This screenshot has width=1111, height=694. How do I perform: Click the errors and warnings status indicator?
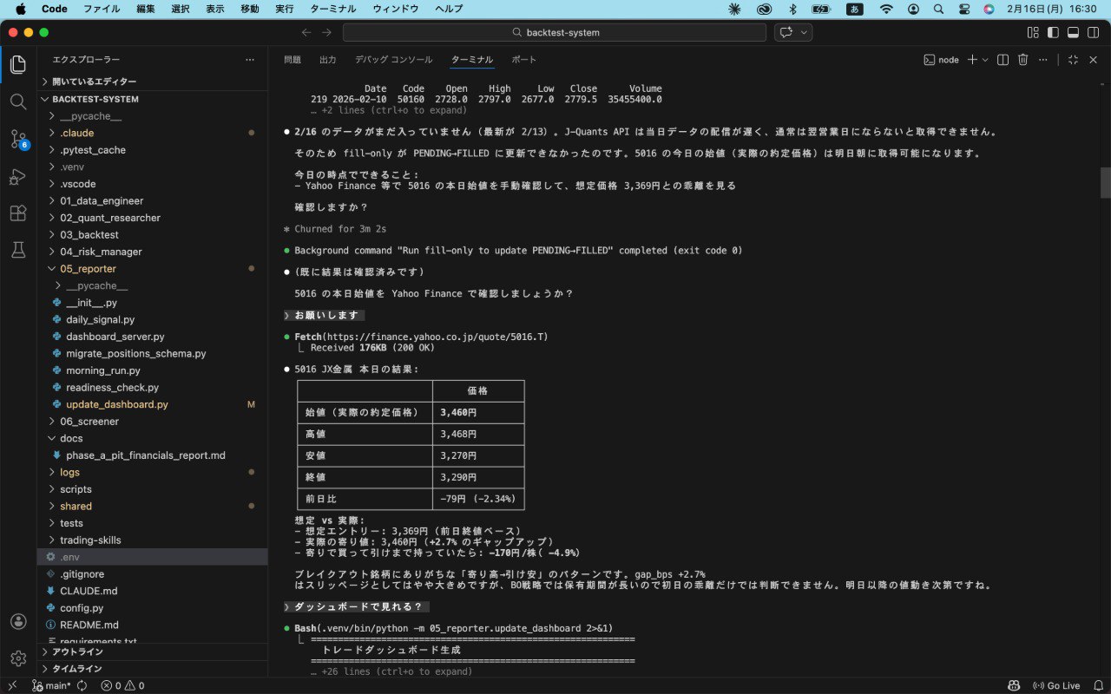click(x=122, y=685)
